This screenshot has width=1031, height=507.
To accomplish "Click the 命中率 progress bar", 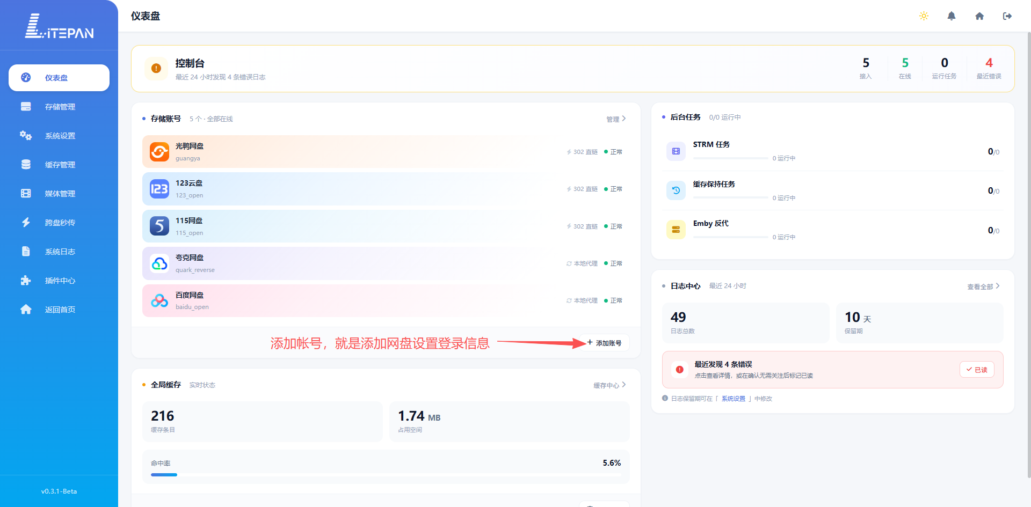I will coord(386,474).
